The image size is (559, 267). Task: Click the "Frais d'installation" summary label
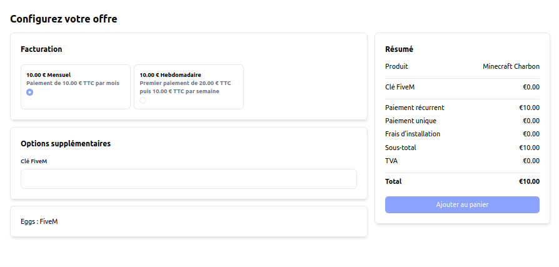413,134
